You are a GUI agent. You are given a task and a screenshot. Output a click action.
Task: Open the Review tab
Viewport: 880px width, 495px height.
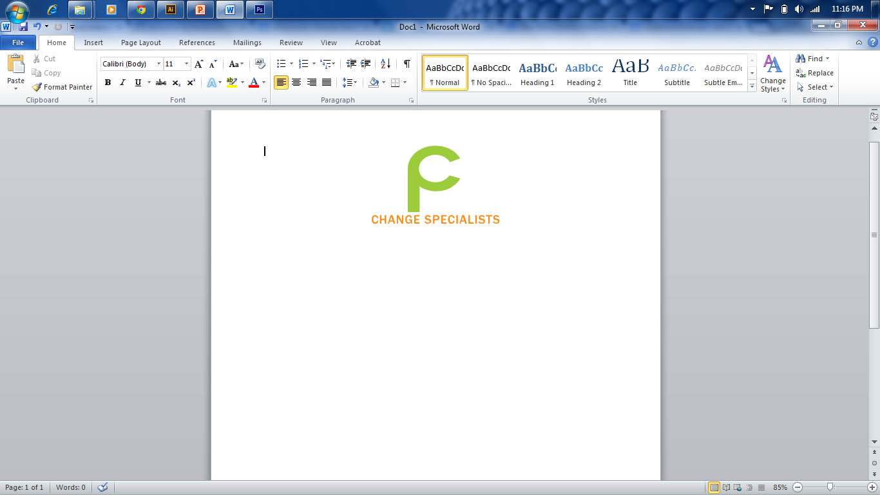coord(291,43)
